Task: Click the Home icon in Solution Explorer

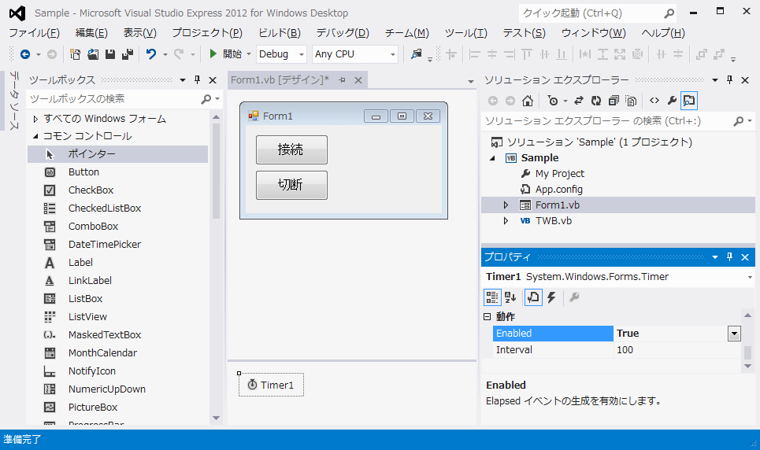Action: pos(528,101)
